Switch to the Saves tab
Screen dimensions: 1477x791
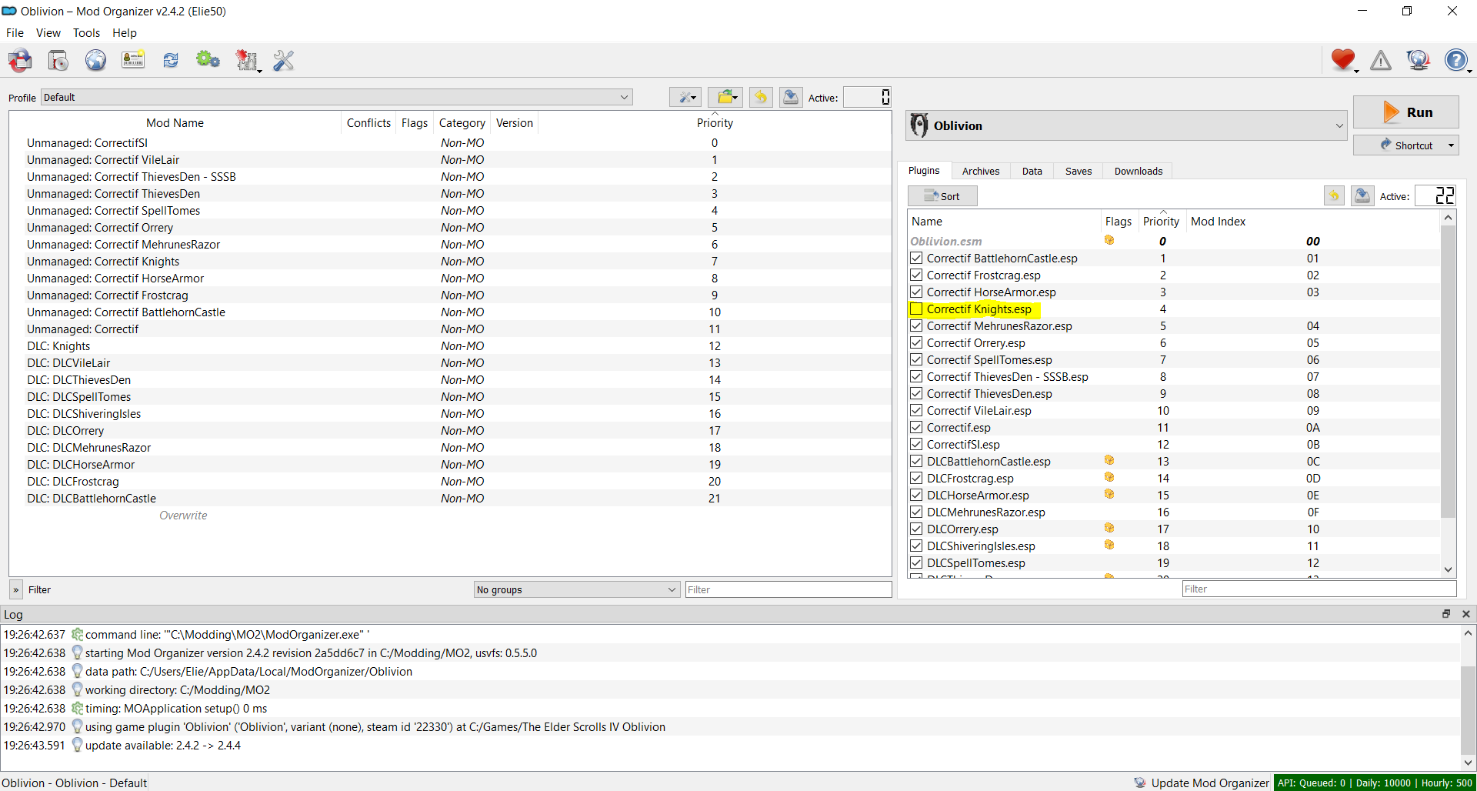[1079, 171]
